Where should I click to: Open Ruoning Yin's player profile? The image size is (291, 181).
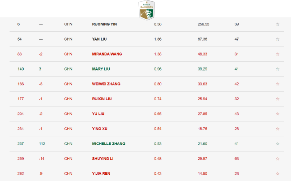tap(104, 24)
